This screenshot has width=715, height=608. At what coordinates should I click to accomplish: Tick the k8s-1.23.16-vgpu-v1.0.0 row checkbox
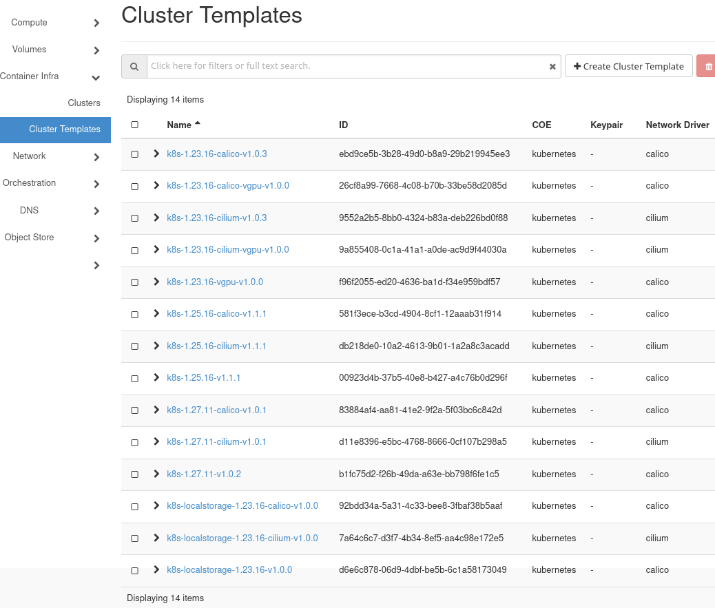(134, 282)
